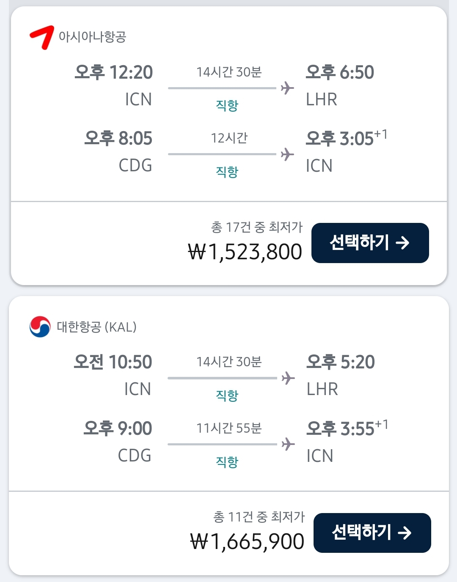
Task: Click airplane icon on Asiana CDG to ICN flight
Action: click(287, 154)
